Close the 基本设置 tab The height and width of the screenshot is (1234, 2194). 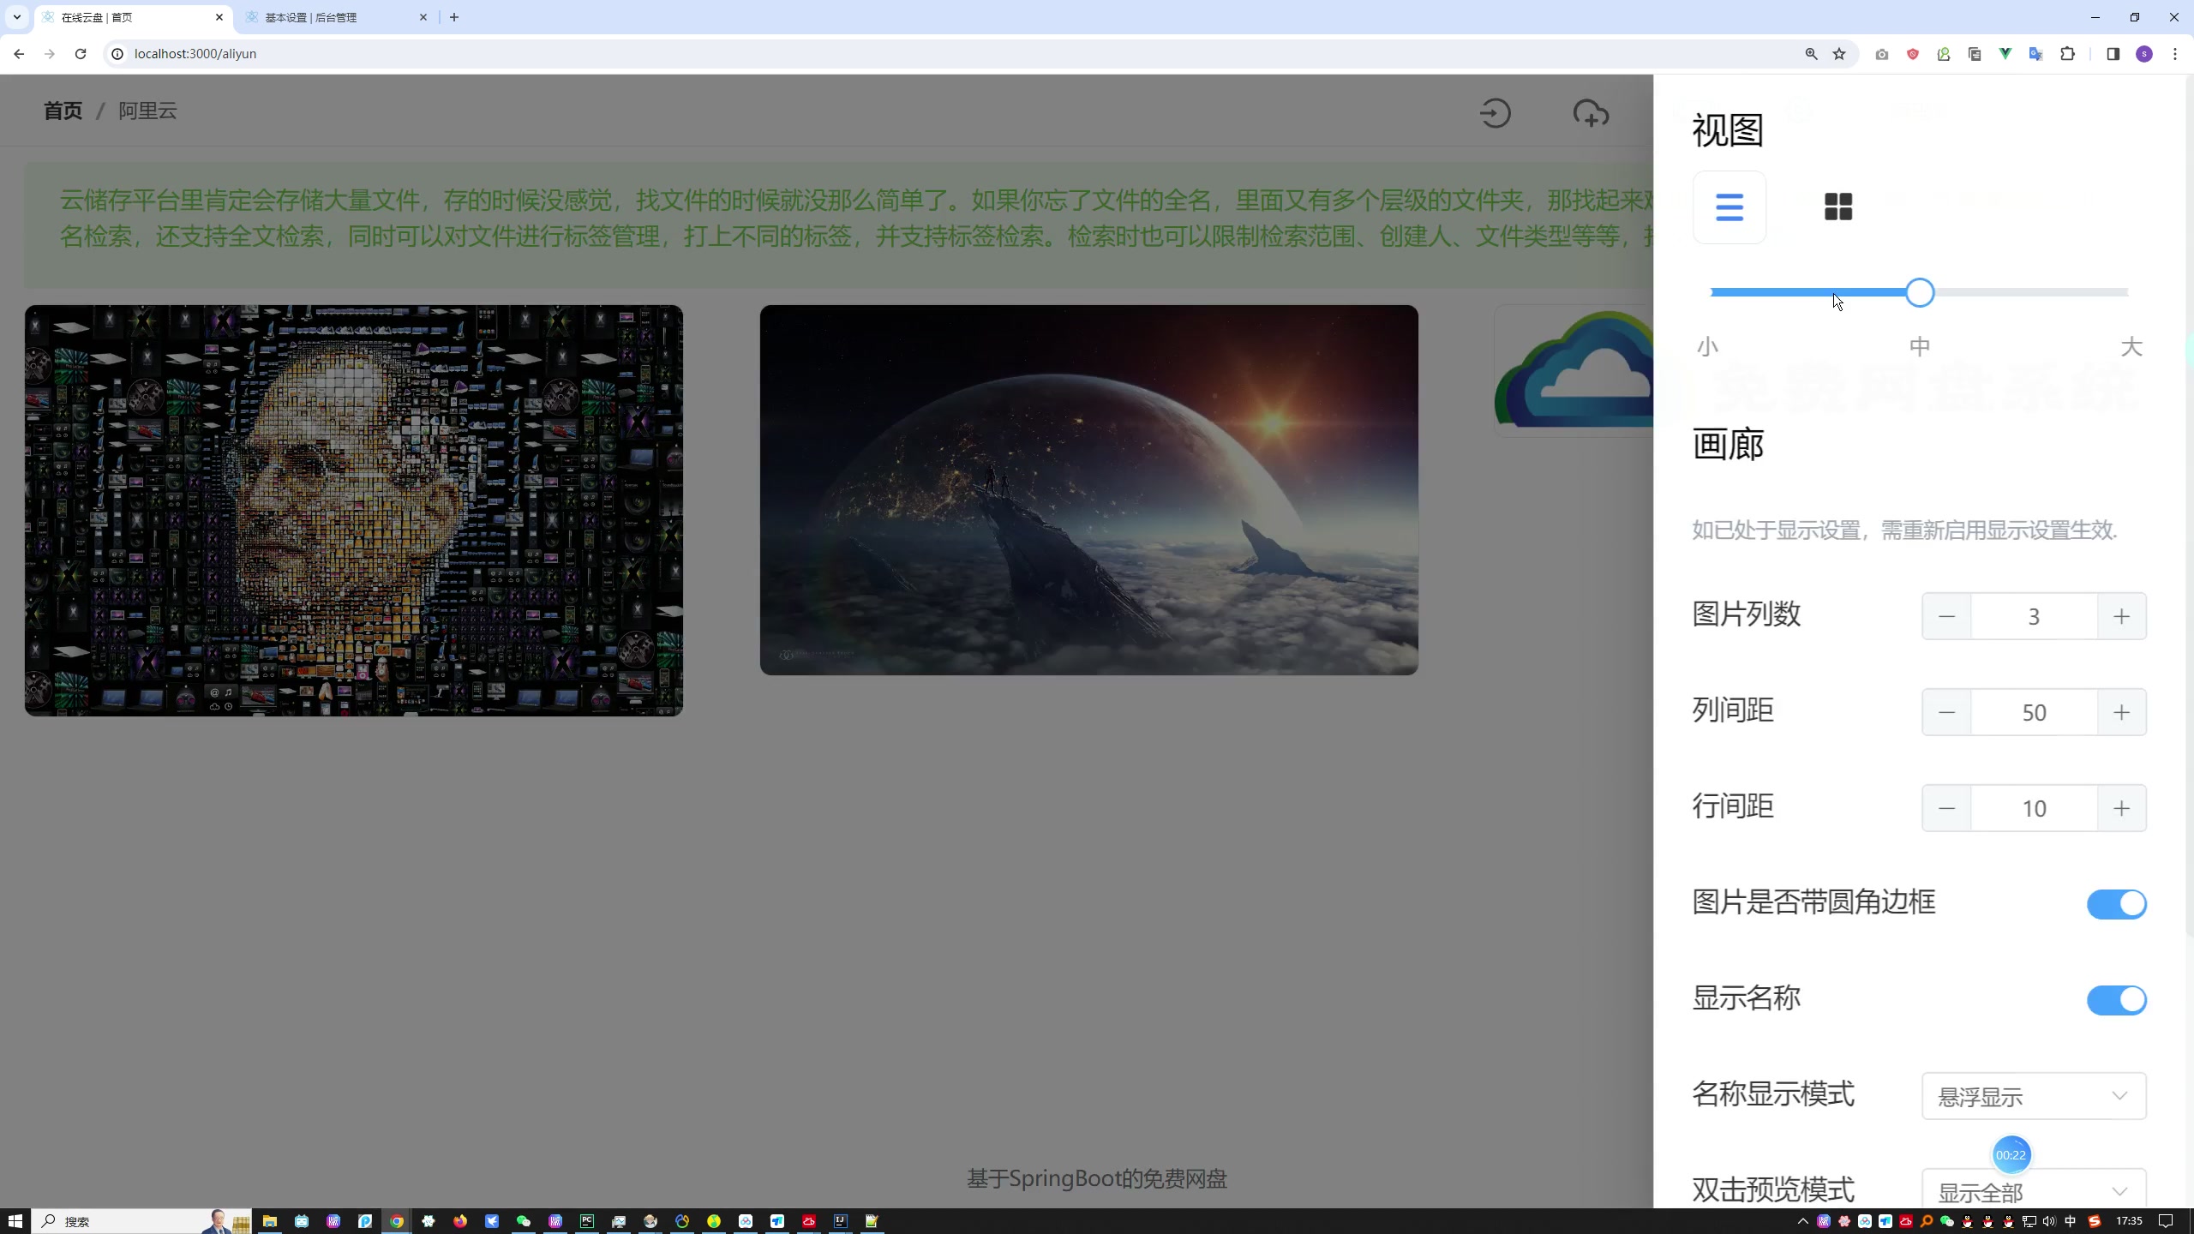(423, 17)
